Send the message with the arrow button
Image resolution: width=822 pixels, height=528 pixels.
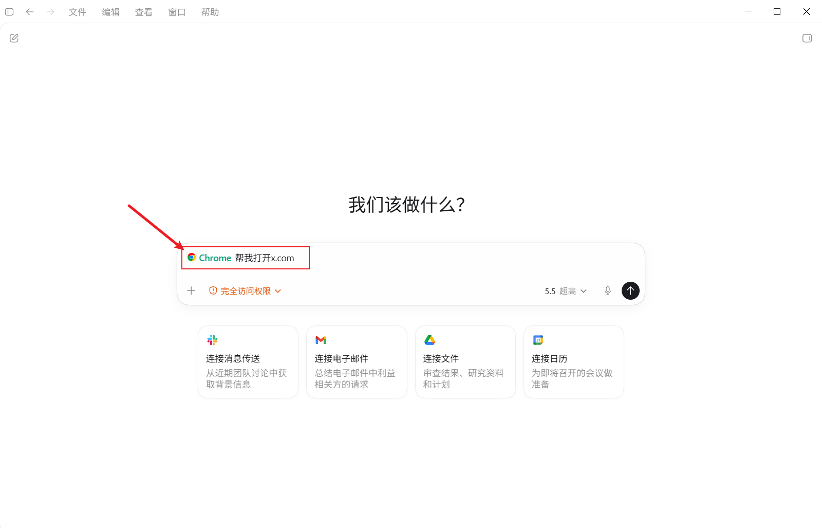(630, 290)
